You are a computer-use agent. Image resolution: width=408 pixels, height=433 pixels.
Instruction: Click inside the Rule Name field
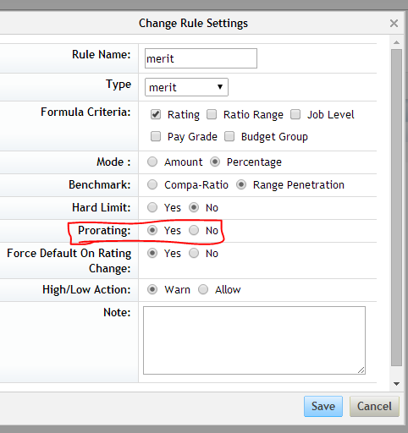pyautogui.click(x=201, y=58)
